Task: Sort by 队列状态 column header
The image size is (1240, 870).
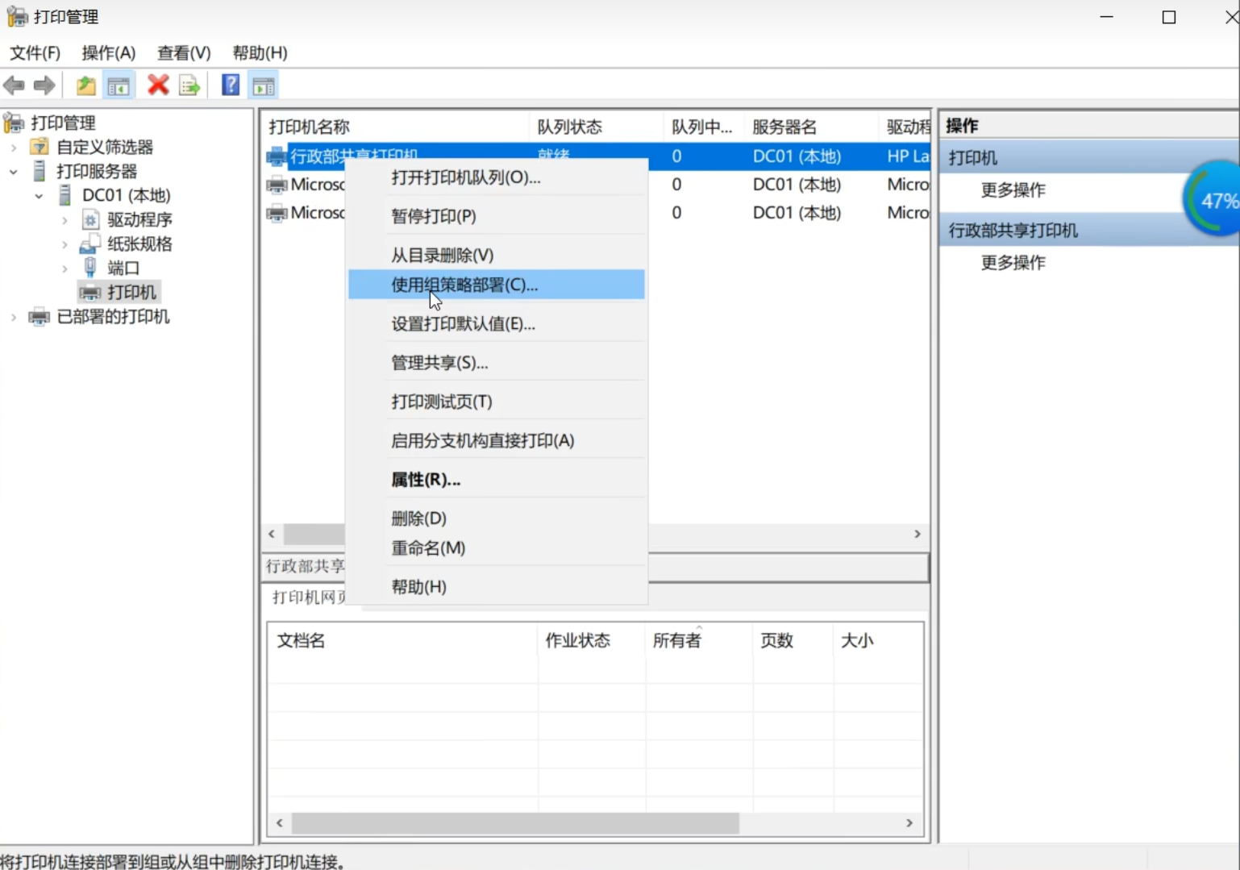Action: tap(598, 127)
